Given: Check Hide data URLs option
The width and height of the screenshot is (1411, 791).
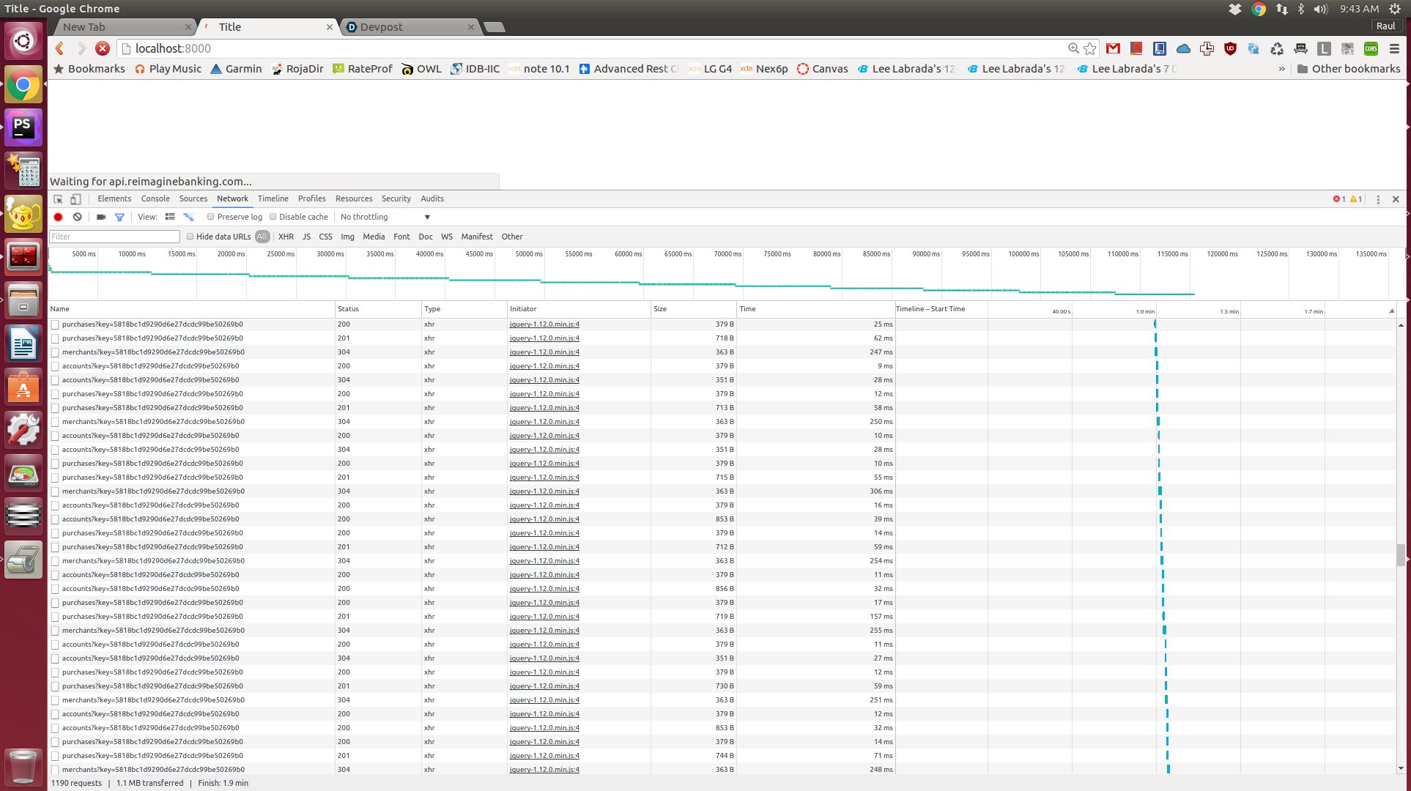Looking at the screenshot, I should pyautogui.click(x=190, y=237).
